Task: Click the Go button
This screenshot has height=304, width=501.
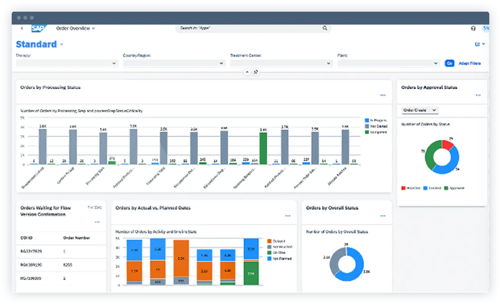Action: [x=449, y=63]
